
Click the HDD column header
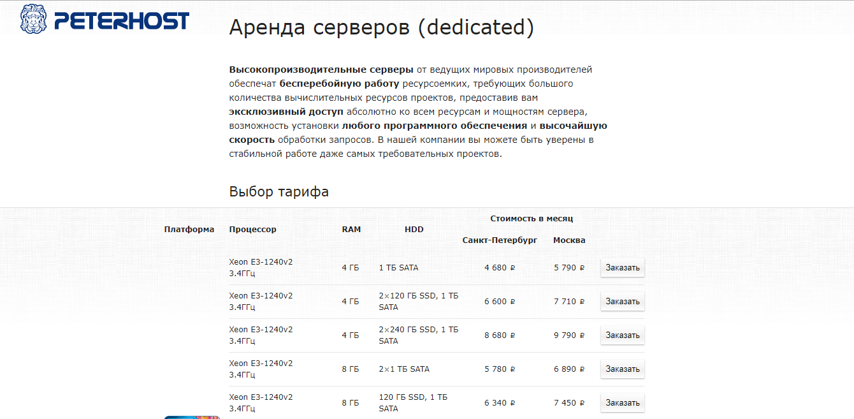414,230
